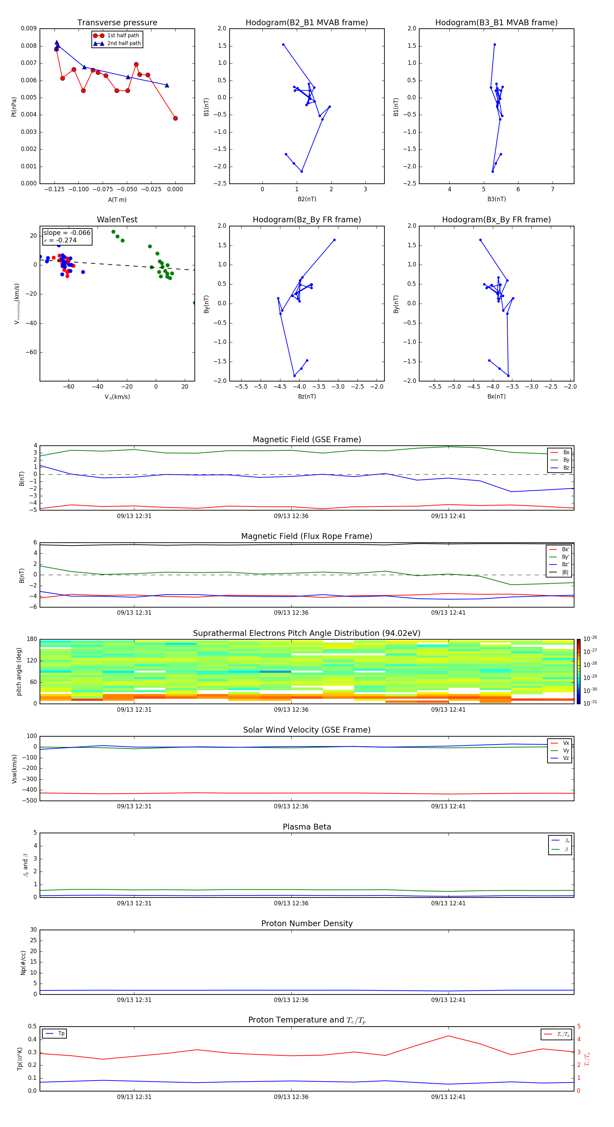
Task: Click 'pitch angle (deg)' y-axis label
Action: 19,671
